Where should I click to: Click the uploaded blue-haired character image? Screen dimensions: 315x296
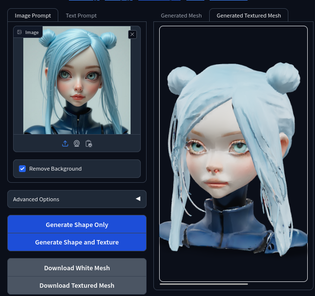click(77, 80)
